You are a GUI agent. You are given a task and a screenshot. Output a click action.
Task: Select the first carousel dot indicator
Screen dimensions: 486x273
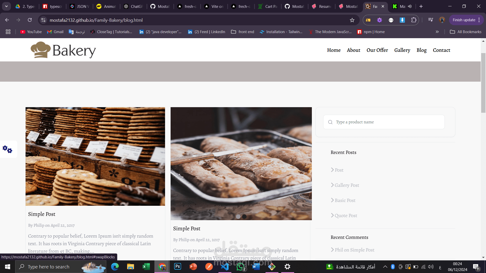pos(238,217)
